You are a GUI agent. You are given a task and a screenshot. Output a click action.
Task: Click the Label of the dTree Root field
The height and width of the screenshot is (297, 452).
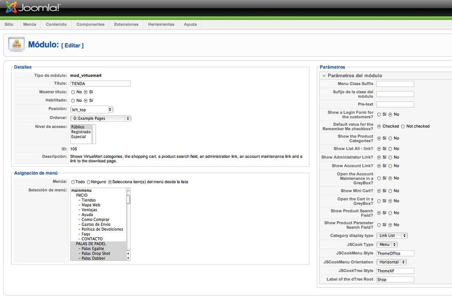coord(395,280)
